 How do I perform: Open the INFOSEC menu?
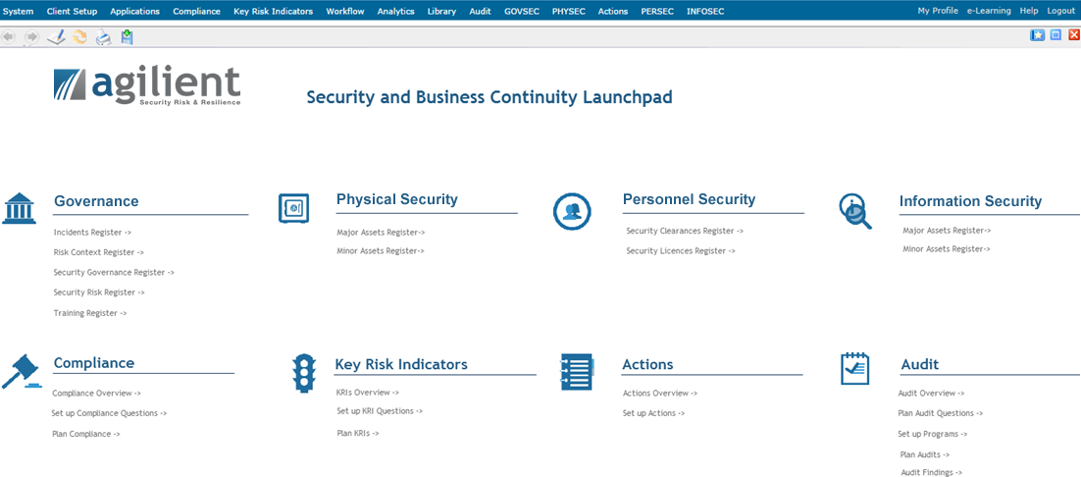pyautogui.click(x=705, y=11)
